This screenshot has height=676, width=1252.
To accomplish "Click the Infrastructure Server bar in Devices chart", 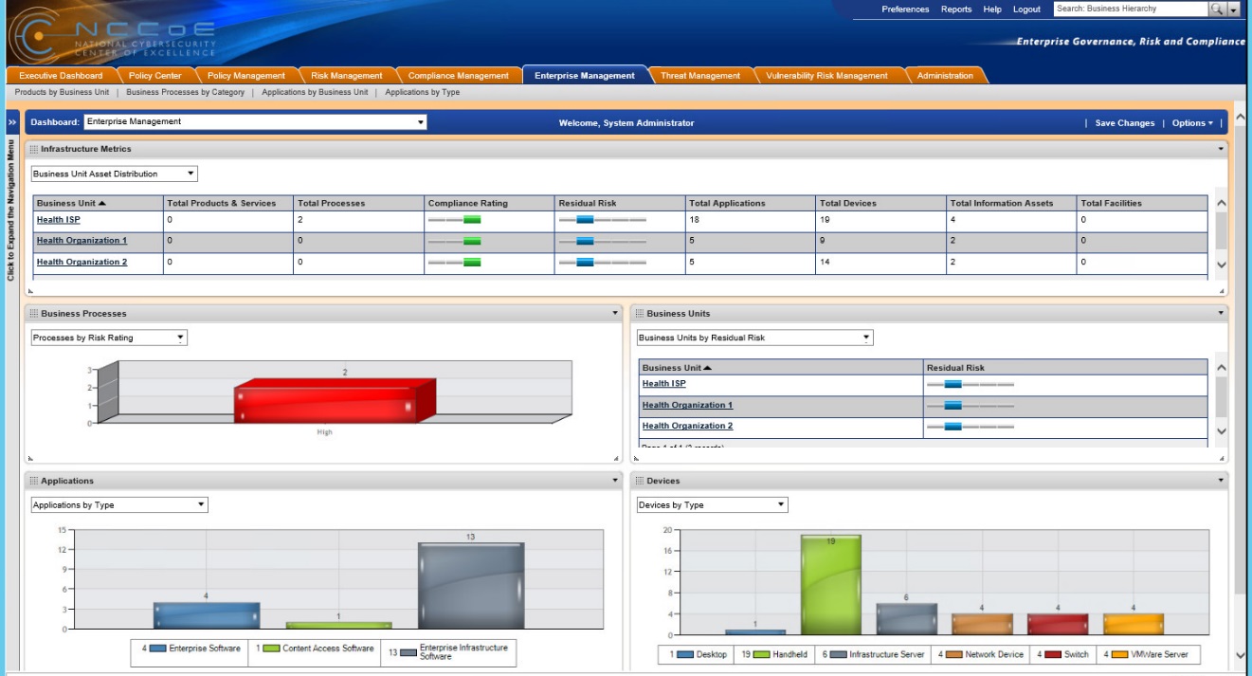I will point(906,619).
